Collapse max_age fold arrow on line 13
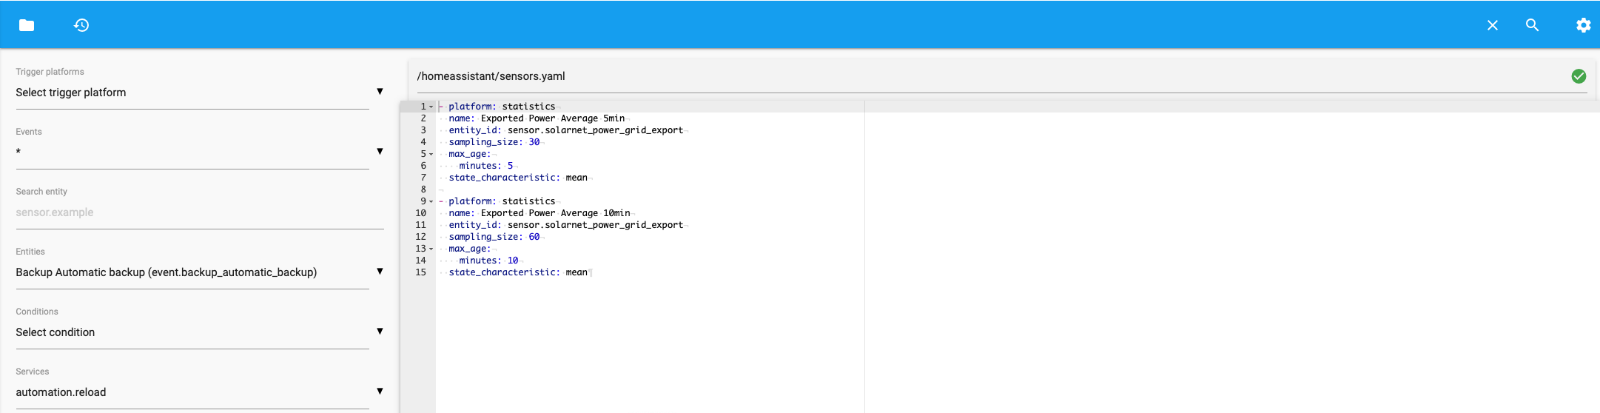1600x413 pixels. [431, 249]
